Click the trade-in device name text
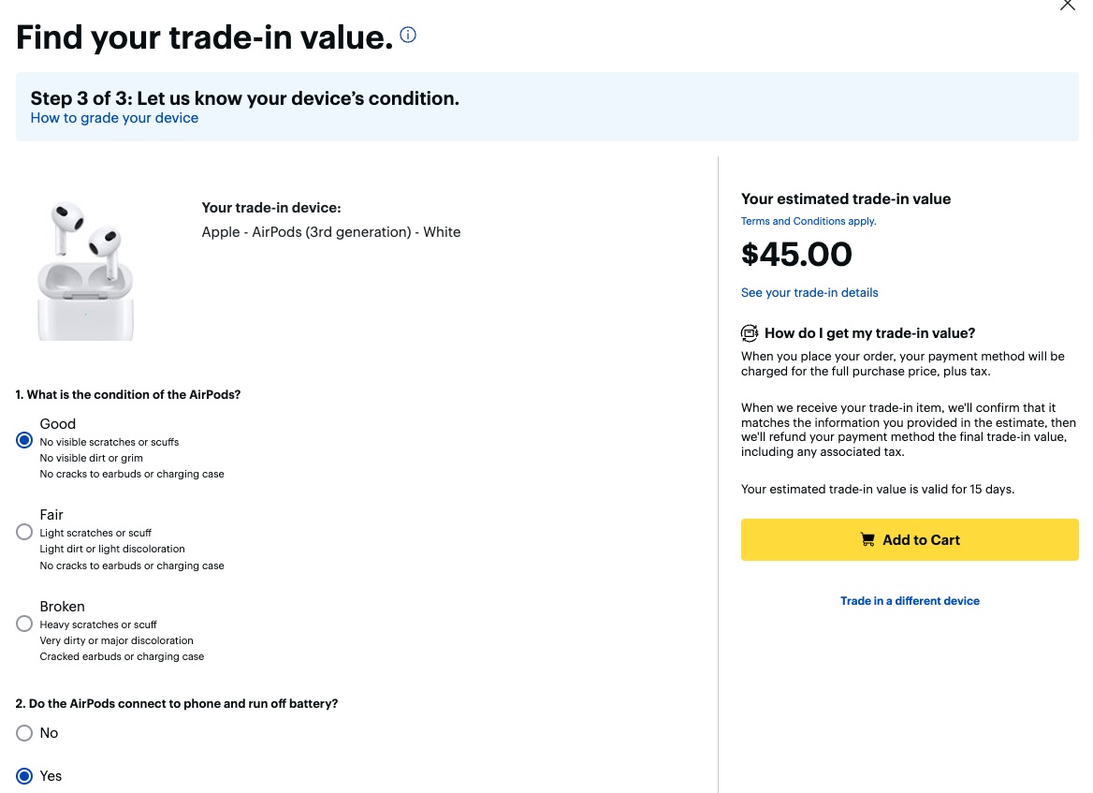Image resolution: width=1093 pixels, height=793 pixels. pyautogui.click(x=330, y=231)
